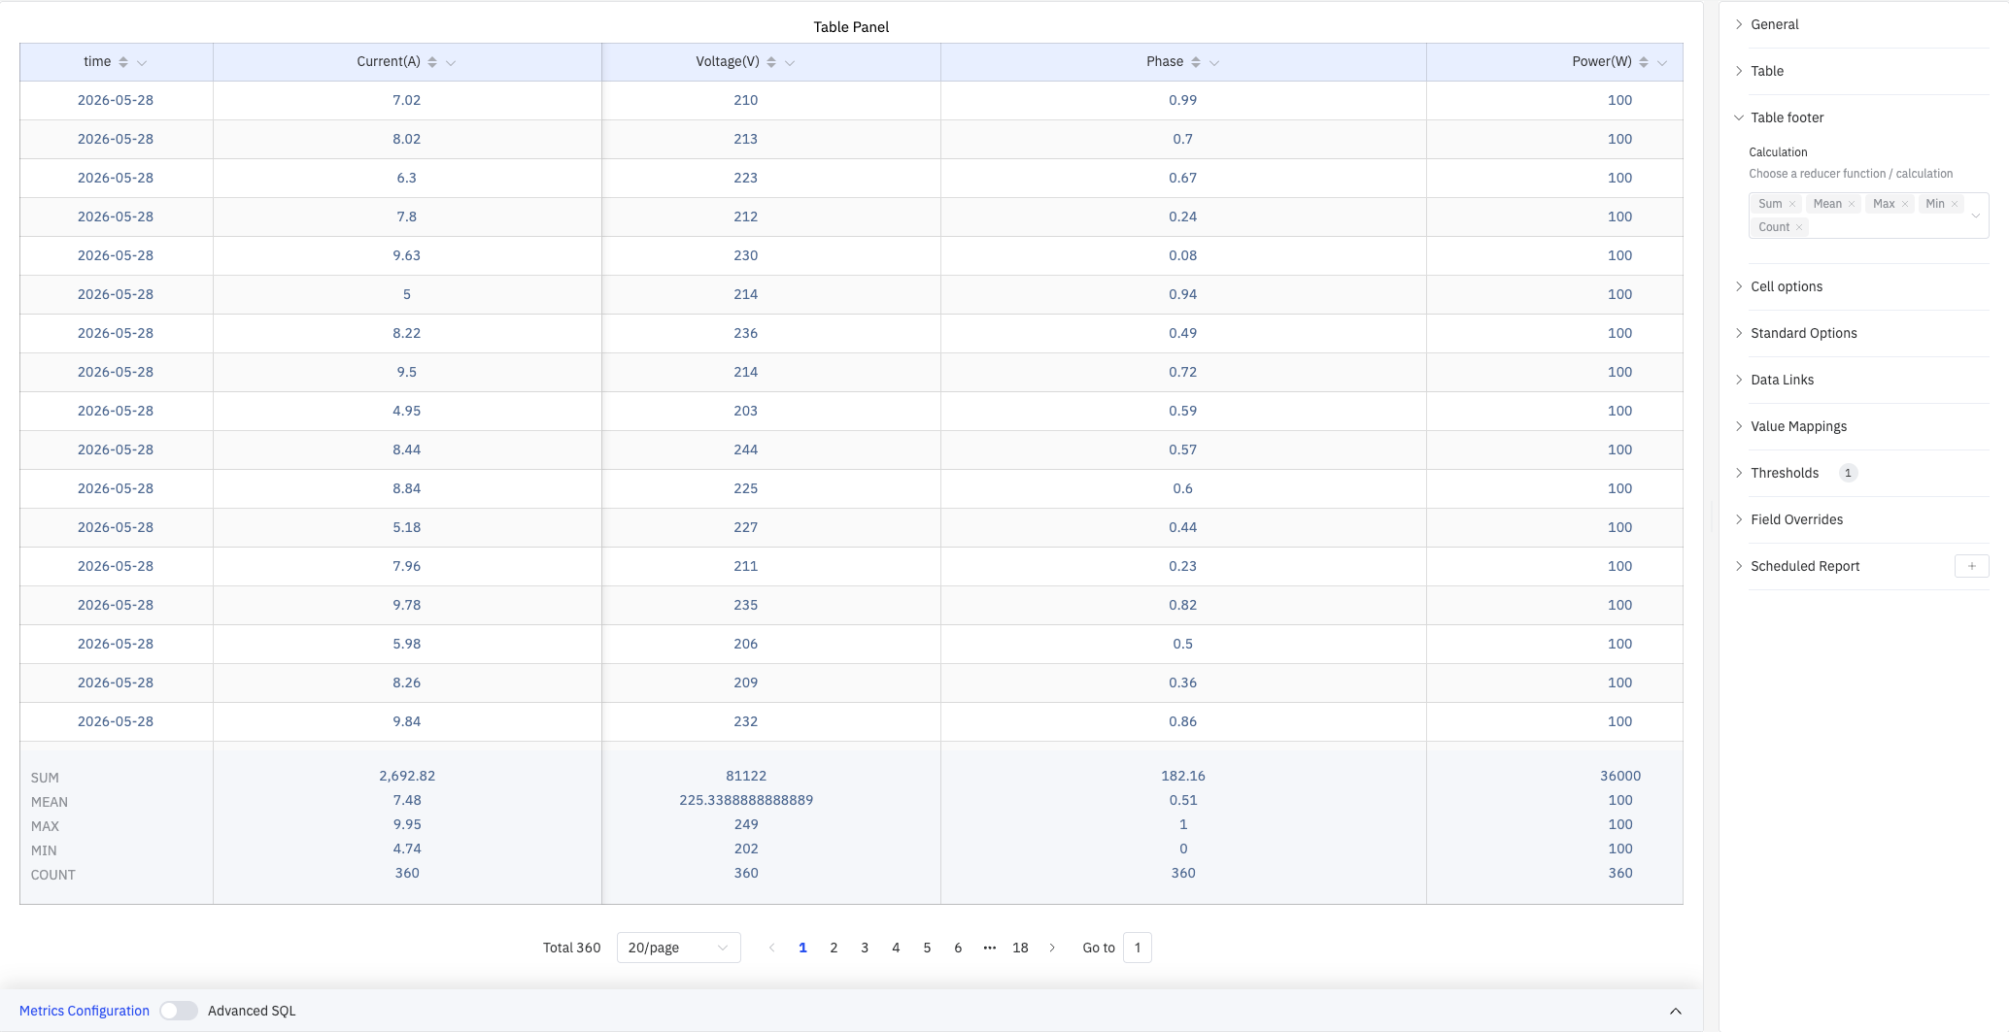Click the voltage cell 236

(746, 333)
